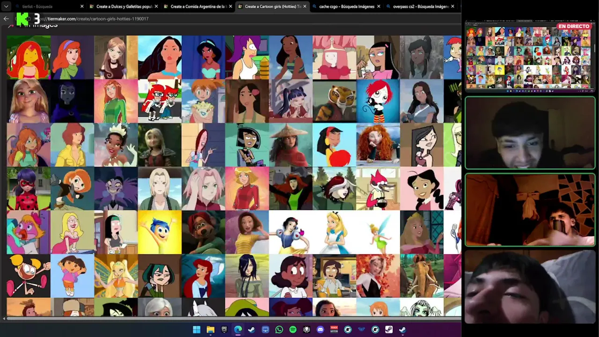599x337 pixels.
Task: Open File Explorer from the taskbar
Action: (x=211, y=330)
